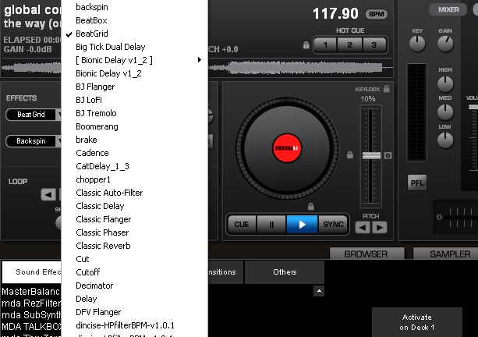Toggle the pitch lock padlock icon
This screenshot has height=337, width=478.
point(350,155)
